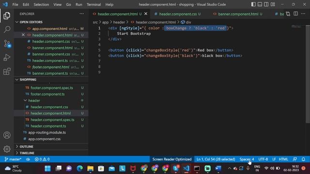Image resolution: width=310 pixels, height=174 pixels.
Task: Open Word from the taskbar
Action: click(x=218, y=168)
